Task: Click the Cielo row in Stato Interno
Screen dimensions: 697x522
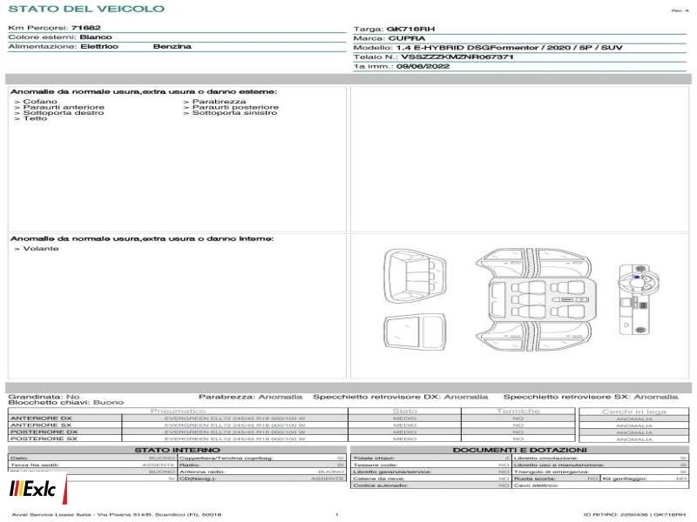Action: 92,458
